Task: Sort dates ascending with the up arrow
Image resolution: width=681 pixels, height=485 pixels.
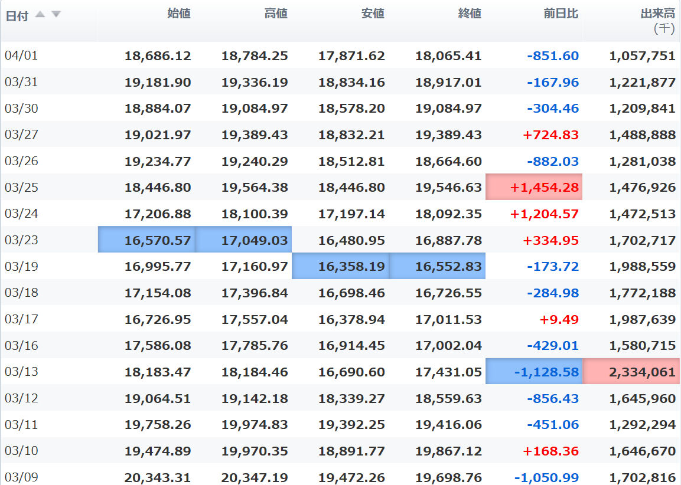Action: 40,14
